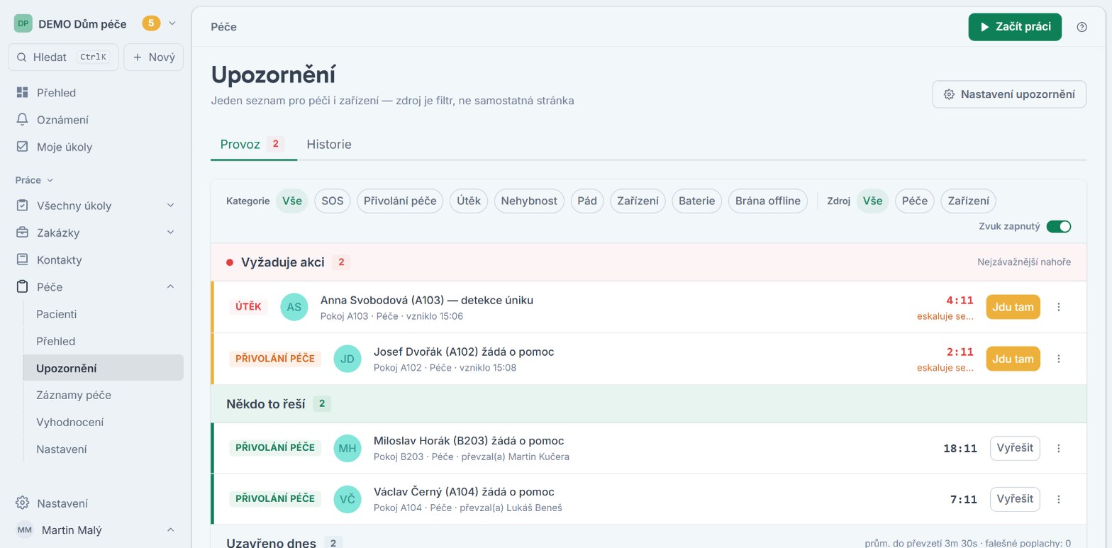
Task: Click the Kontakty book icon
Action: (x=22, y=259)
